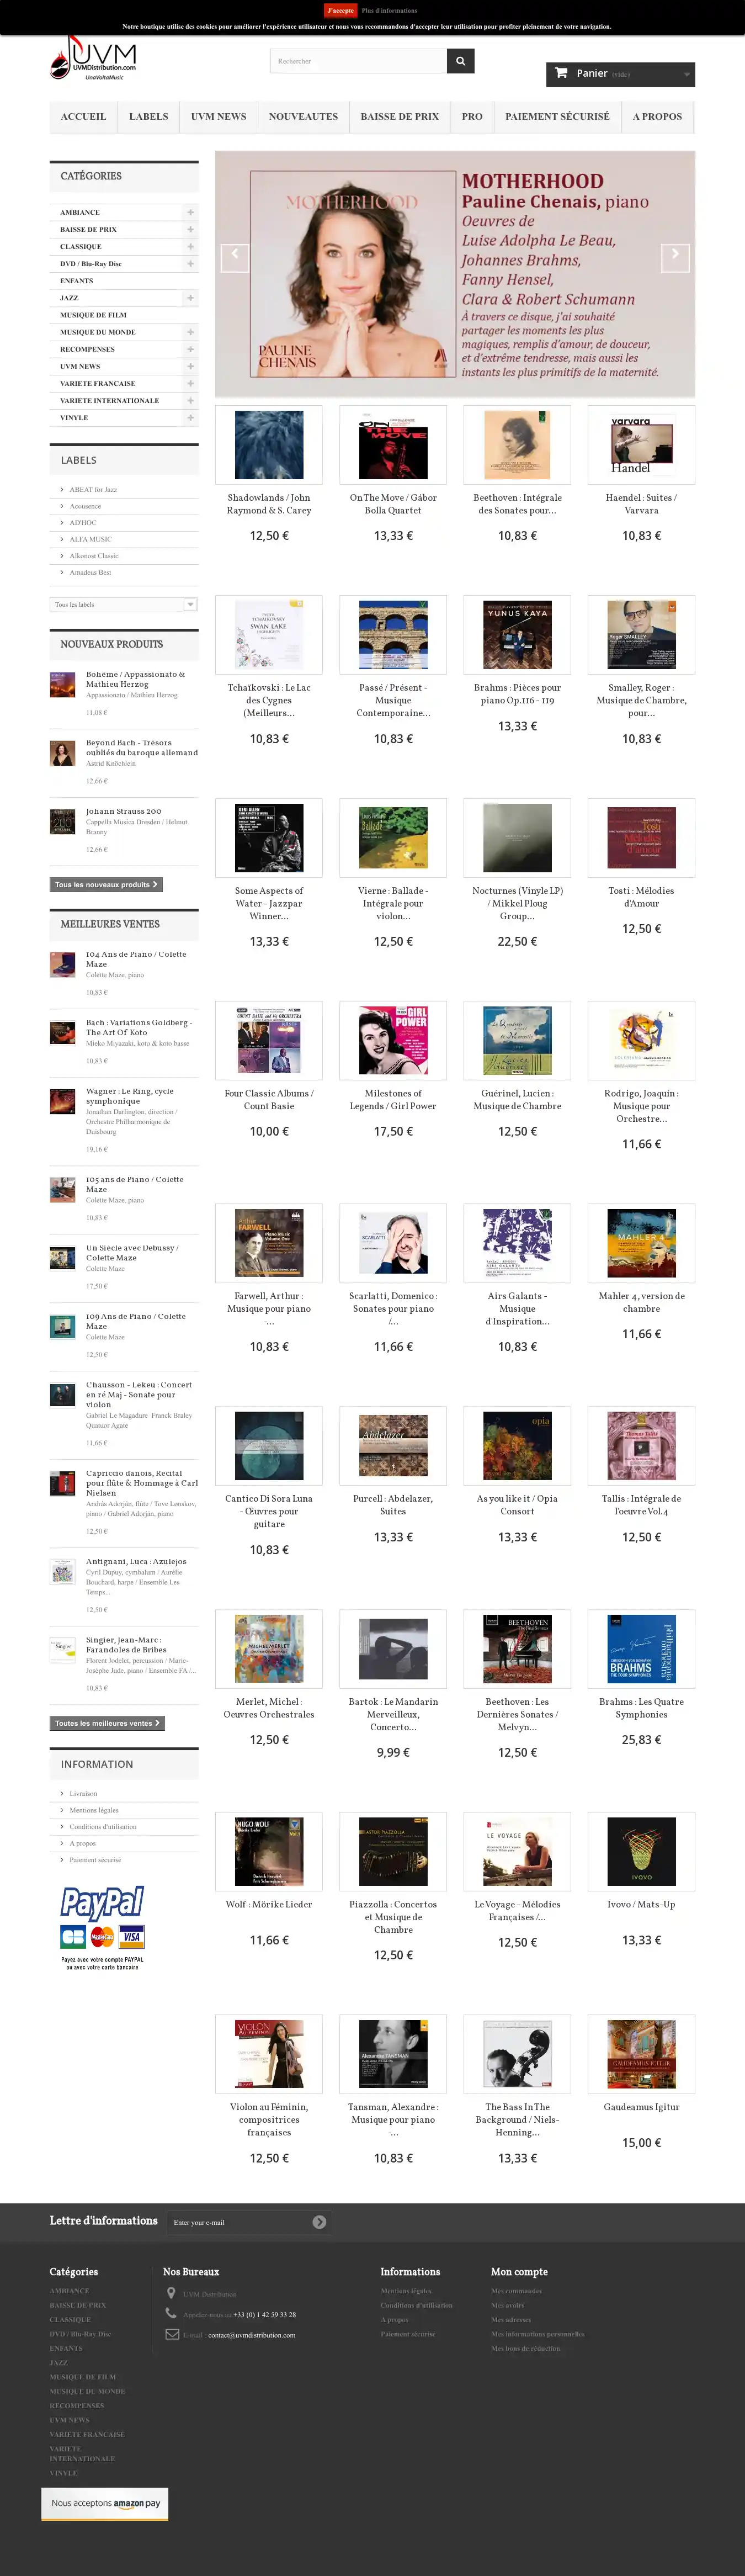The height and width of the screenshot is (2576, 745).
Task: Open the NOUVEAUTES menu tab
Action: tap(303, 117)
